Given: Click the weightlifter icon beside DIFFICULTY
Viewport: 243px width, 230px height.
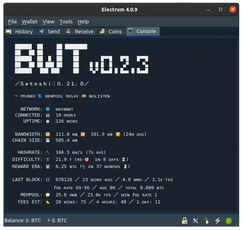Looking at the screenshot, I should 48,159.
